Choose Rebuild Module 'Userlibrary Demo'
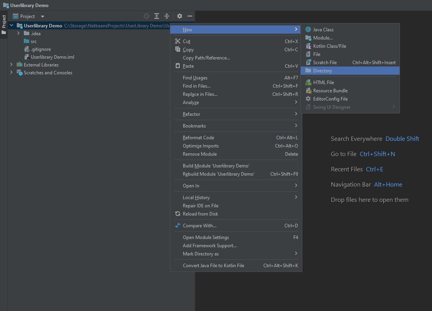This screenshot has width=432, height=311. (236, 174)
